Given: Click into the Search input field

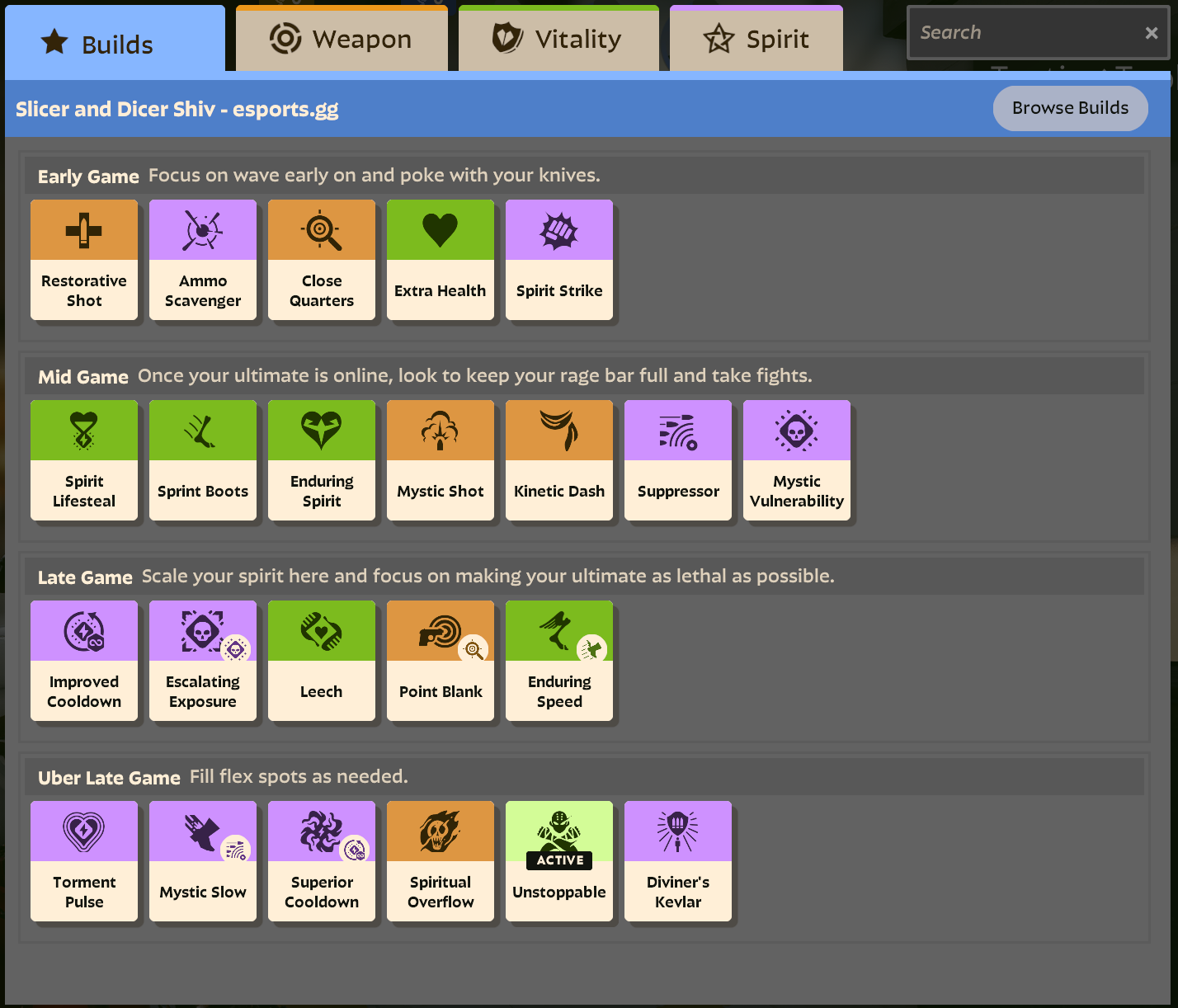Looking at the screenshot, I should tap(1023, 33).
